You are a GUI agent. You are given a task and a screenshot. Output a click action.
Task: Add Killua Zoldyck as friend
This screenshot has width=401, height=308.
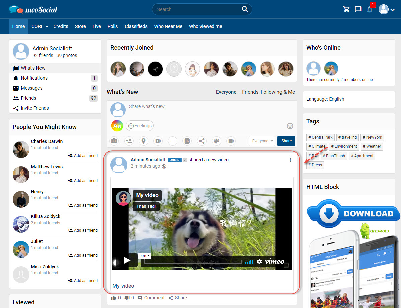click(x=83, y=230)
